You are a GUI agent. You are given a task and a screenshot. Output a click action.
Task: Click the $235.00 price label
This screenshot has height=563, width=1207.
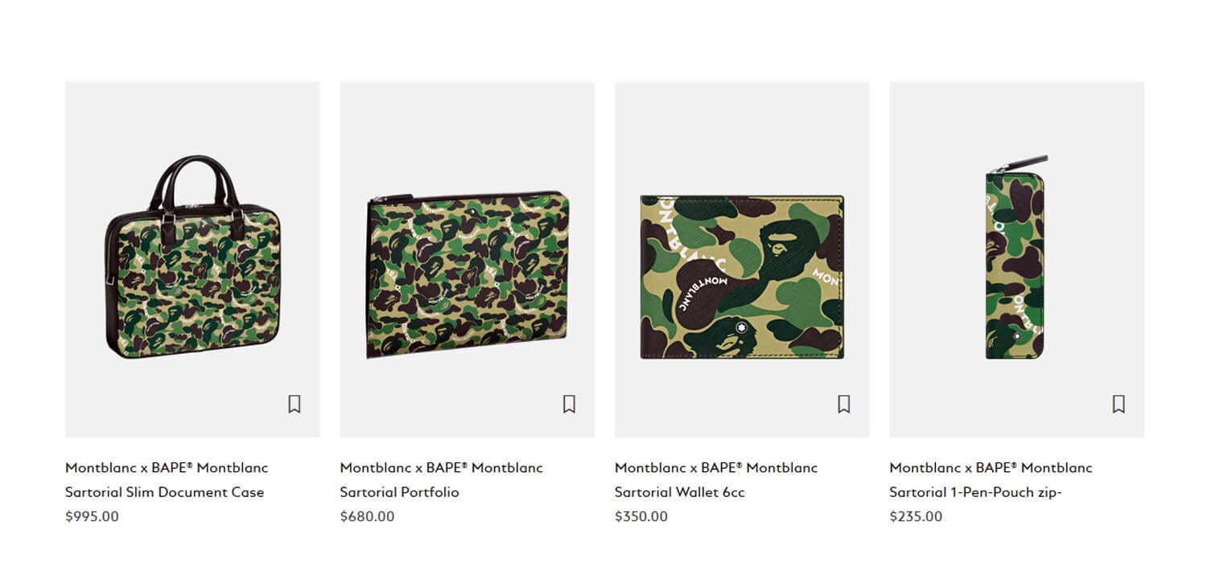click(x=915, y=516)
